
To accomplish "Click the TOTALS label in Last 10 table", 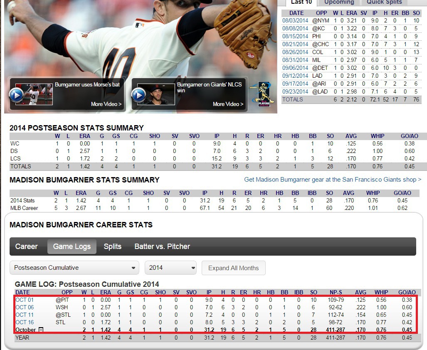I will 292,100.
